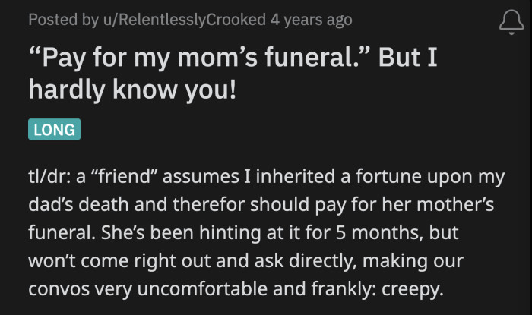Click "hardly know you!" in the title
The image size is (532, 315).
point(132,90)
